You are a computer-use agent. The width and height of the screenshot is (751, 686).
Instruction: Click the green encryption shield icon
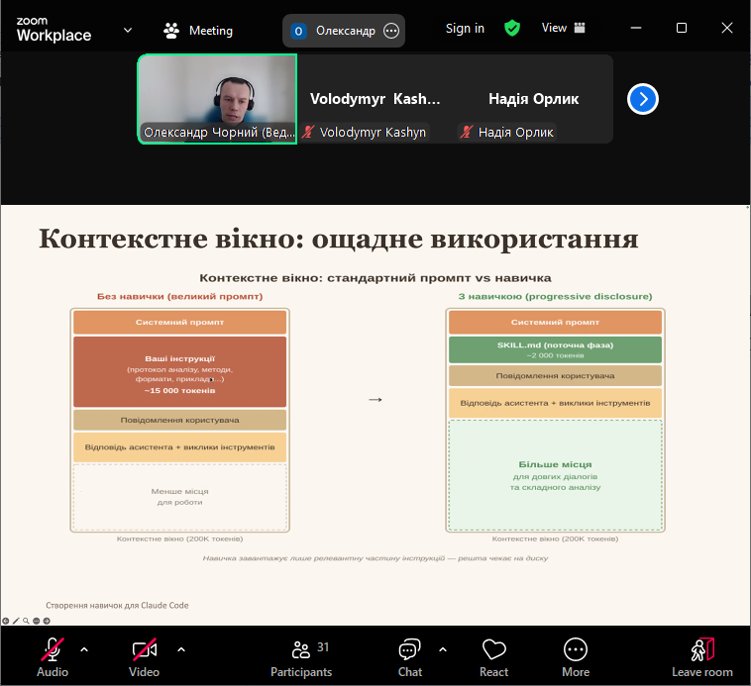[512, 29]
